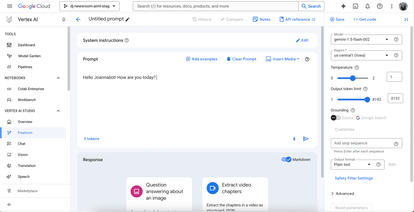Screen dimensions: 414x212
Task: Enable Grounding with Google Search toggle
Action: point(336,118)
